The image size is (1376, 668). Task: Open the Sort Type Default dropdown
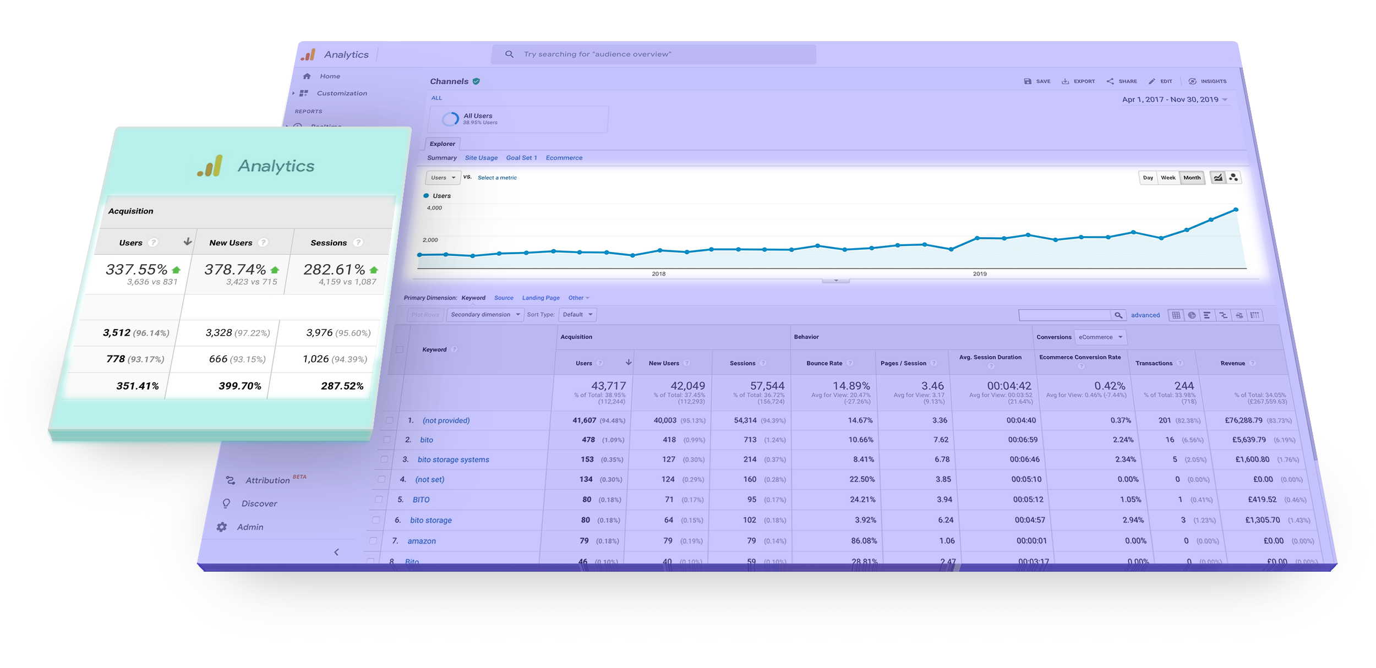[577, 315]
